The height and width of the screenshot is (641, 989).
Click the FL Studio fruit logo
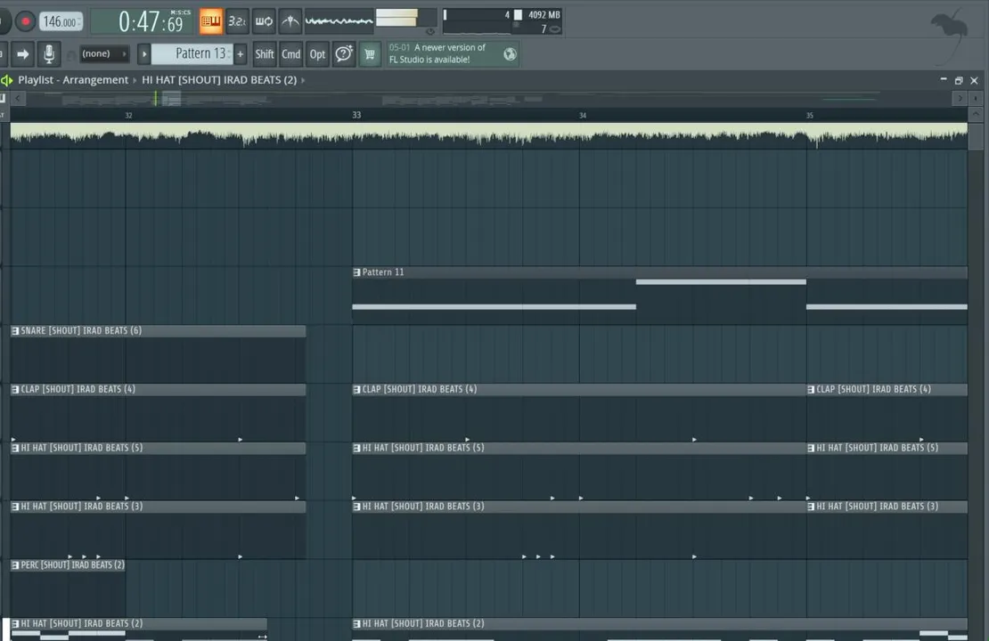click(950, 35)
